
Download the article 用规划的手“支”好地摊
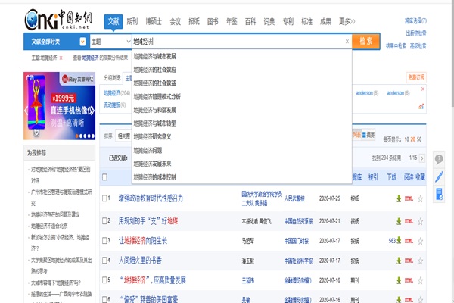pos(399,221)
